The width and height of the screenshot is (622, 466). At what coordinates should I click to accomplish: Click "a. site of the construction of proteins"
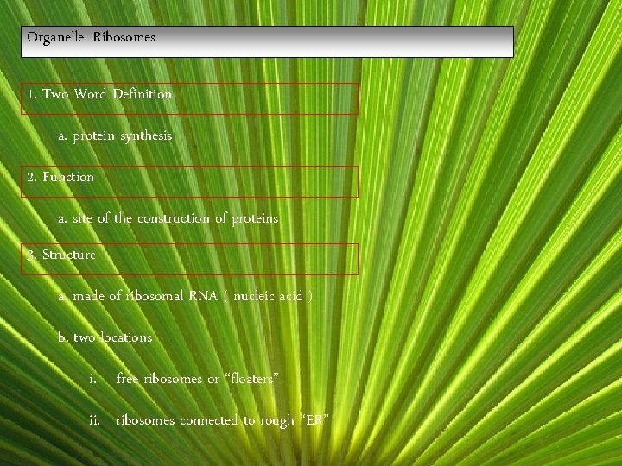click(x=168, y=218)
